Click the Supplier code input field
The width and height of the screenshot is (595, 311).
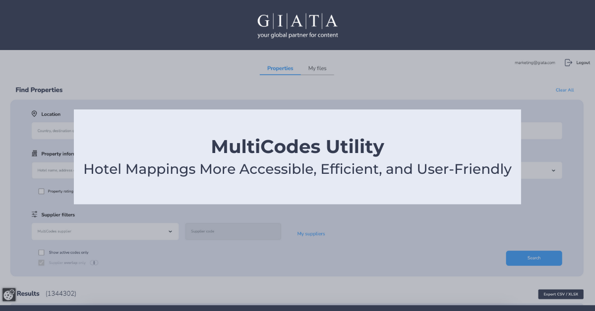click(x=233, y=231)
